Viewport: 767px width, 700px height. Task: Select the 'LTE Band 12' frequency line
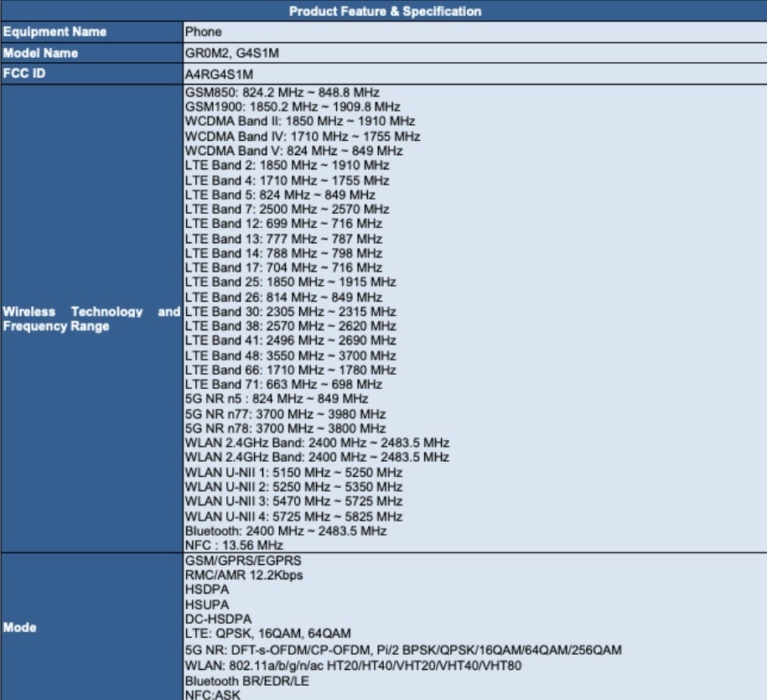coord(283,224)
